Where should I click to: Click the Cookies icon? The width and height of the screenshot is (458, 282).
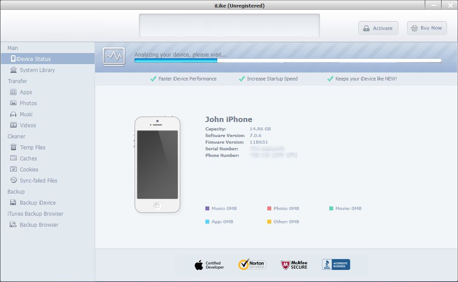coord(13,169)
